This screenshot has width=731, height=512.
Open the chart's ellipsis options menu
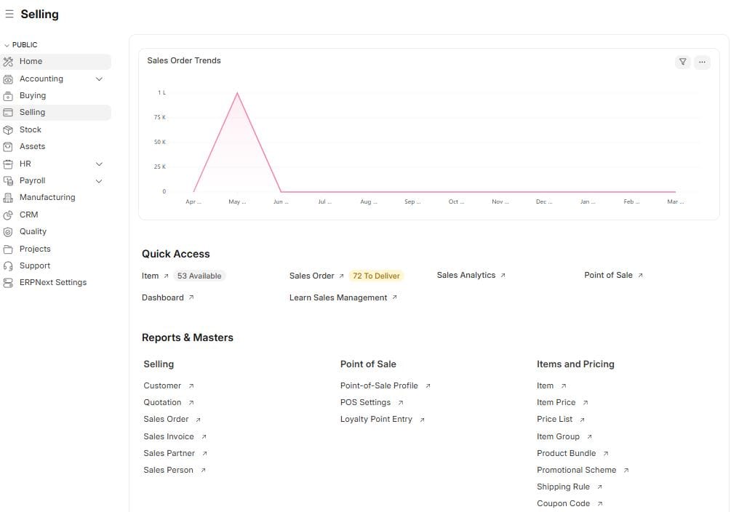702,62
